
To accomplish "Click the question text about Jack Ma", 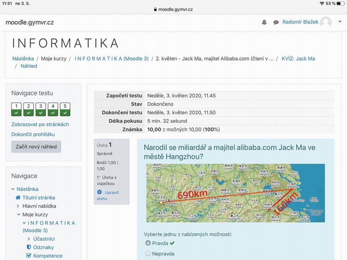I will pos(229,152).
